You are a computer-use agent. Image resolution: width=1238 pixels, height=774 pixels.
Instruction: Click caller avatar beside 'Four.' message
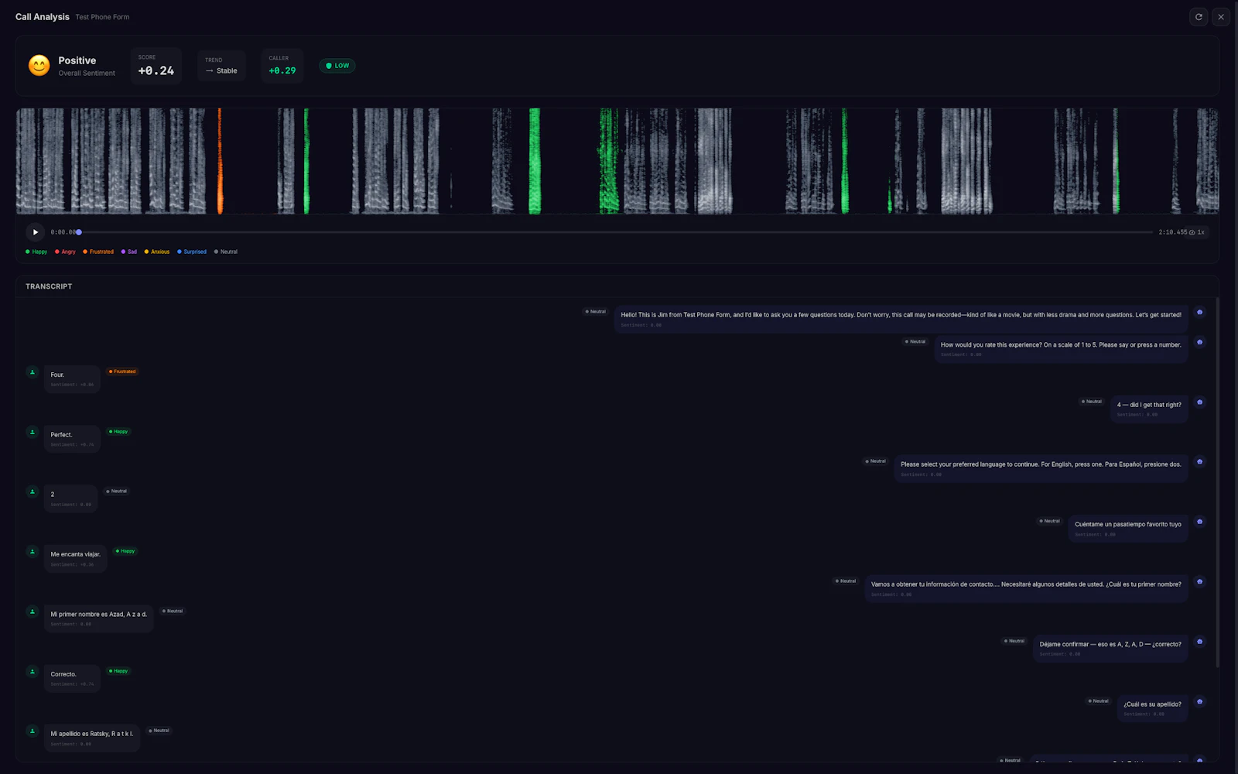tap(32, 372)
